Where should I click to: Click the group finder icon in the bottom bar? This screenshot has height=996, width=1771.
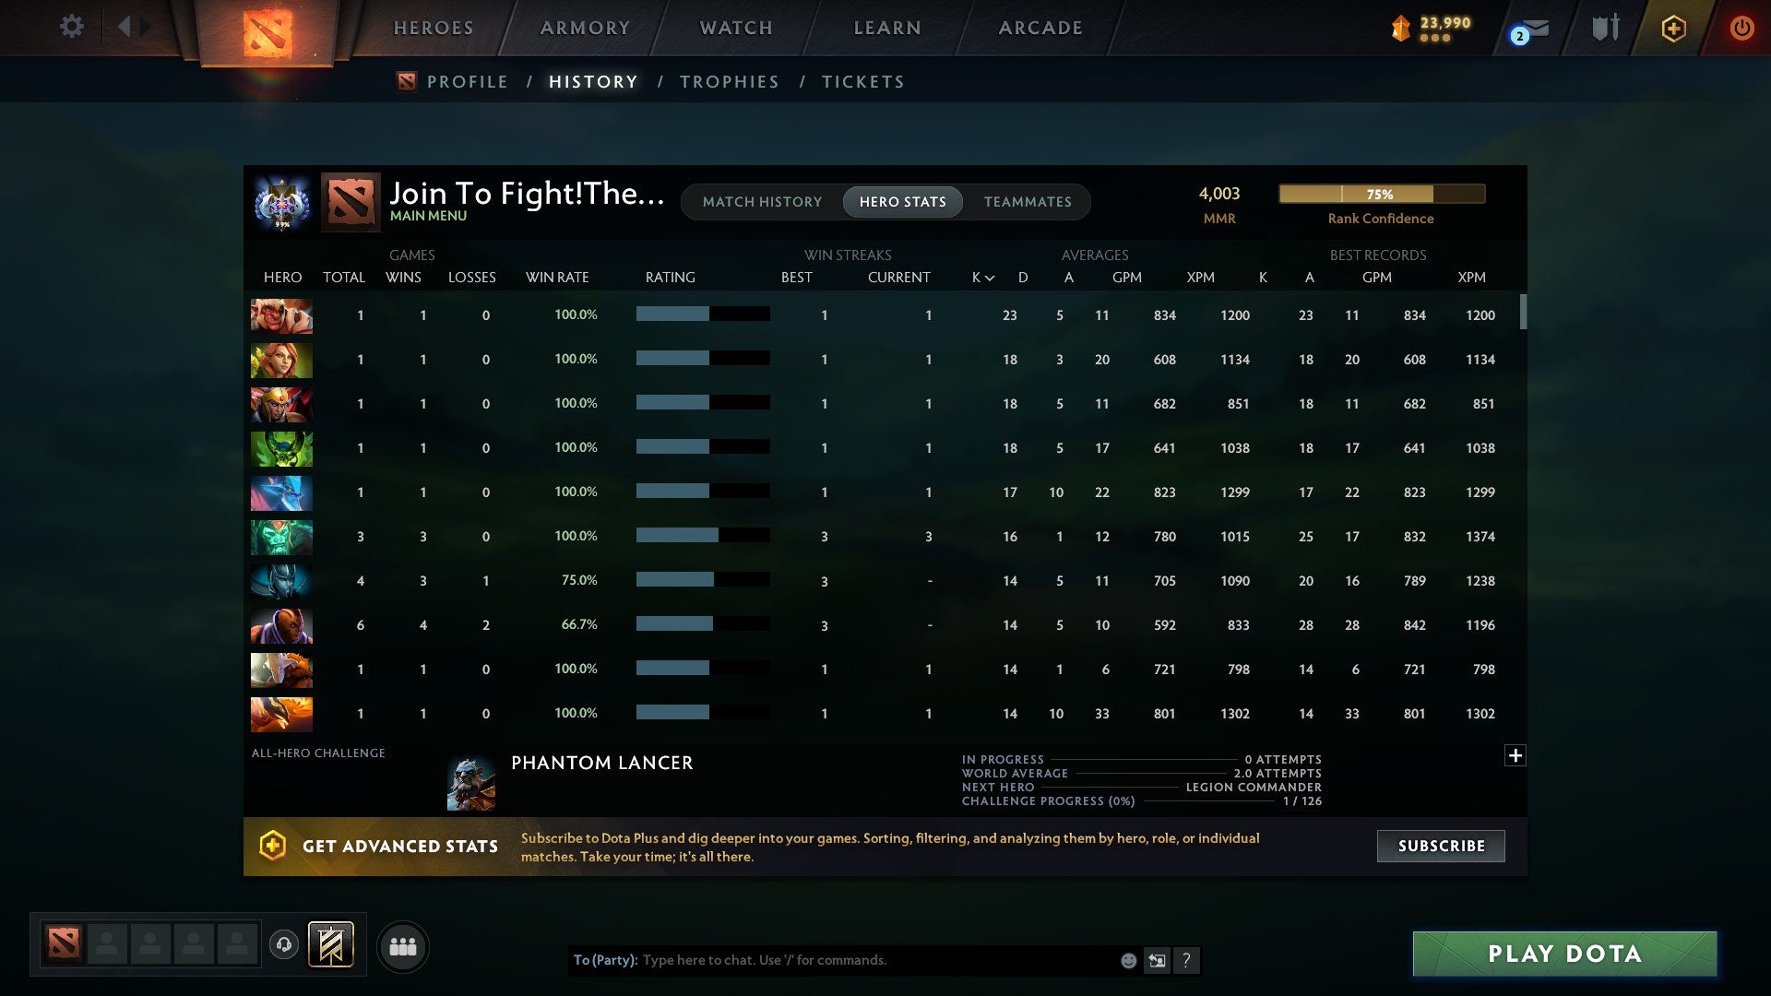click(403, 946)
